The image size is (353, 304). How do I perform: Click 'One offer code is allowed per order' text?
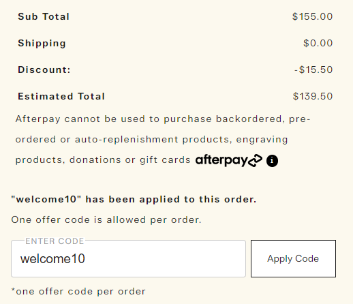(x=106, y=220)
